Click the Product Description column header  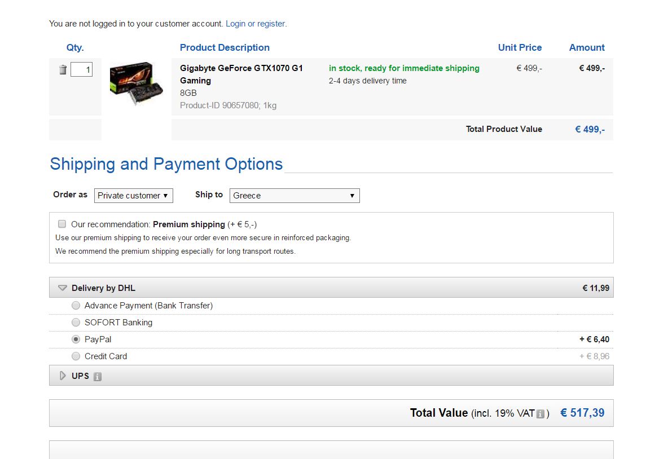(225, 47)
